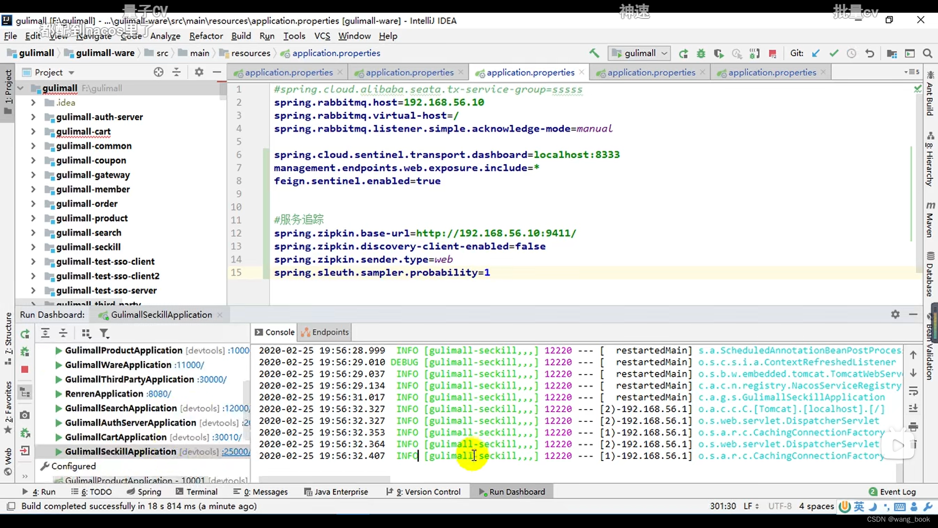Expand the .idea folder
The height and width of the screenshot is (528, 938).
33,103
